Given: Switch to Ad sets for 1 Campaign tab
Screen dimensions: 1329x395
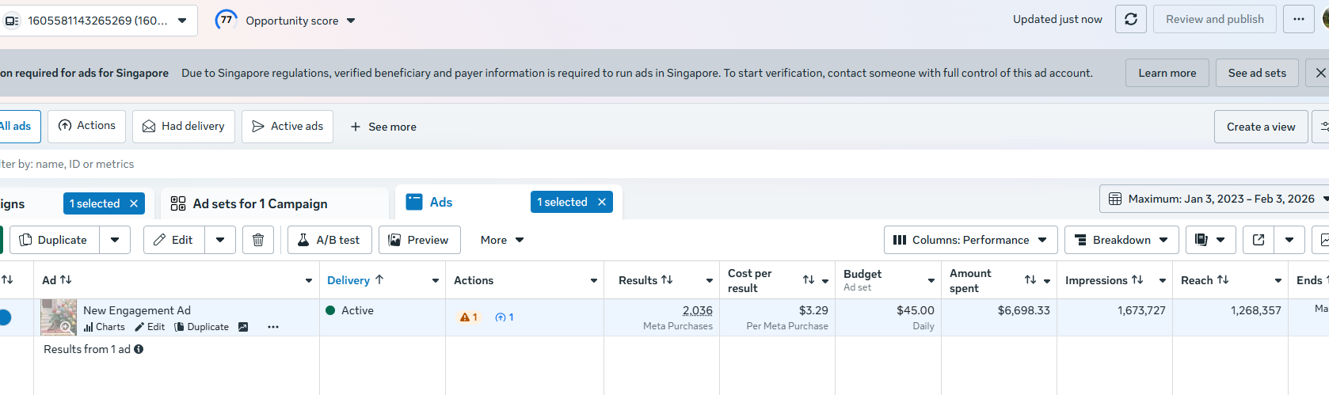Looking at the screenshot, I should [260, 203].
